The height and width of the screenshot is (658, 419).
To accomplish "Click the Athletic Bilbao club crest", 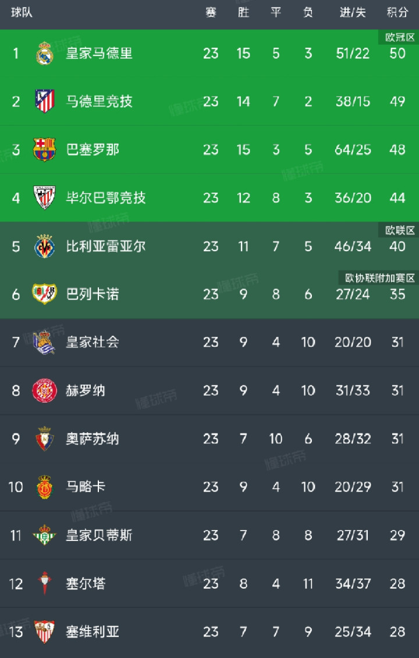I will 44,198.
